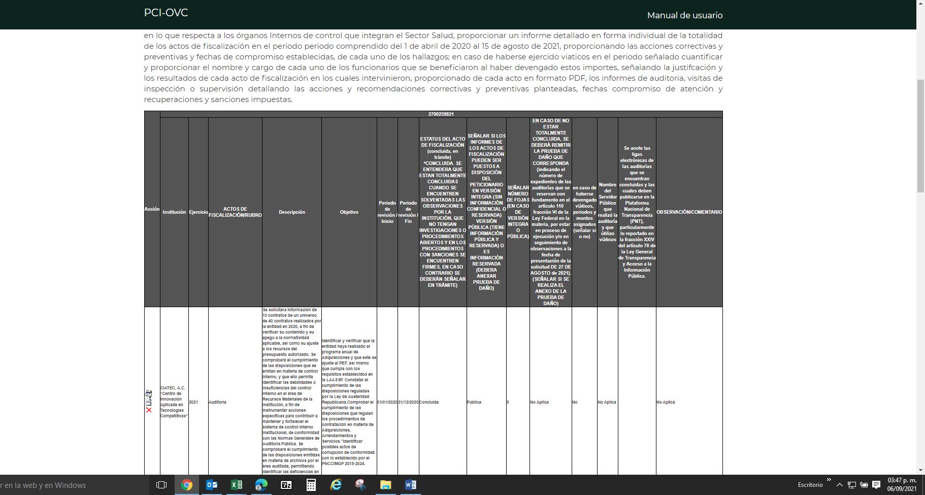The height and width of the screenshot is (495, 925).
Task: Click the scrollbar down arrow
Action: [x=920, y=470]
